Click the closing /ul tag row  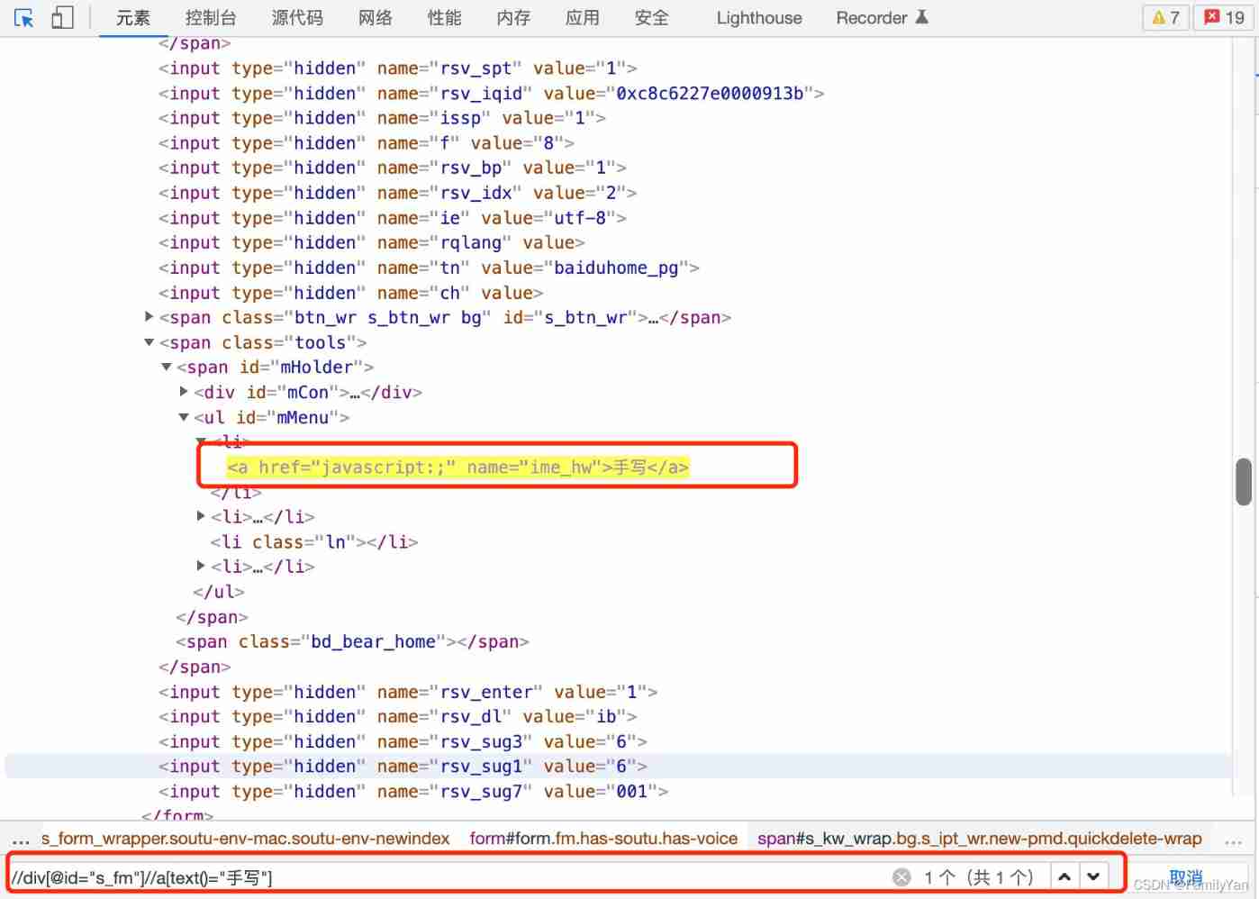[x=218, y=592]
